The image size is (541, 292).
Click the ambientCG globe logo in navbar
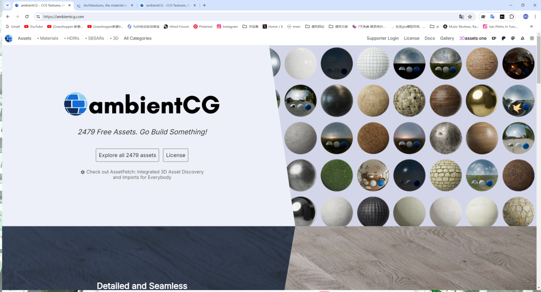pyautogui.click(x=9, y=38)
